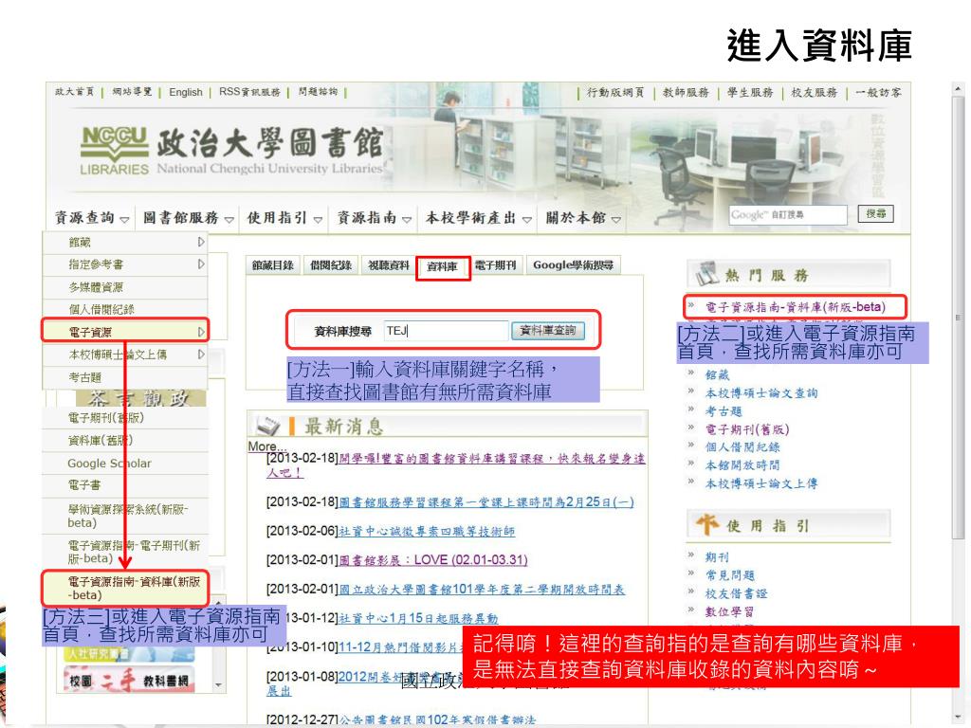Open 政大首頁 top link
Screen dimensions: 971x728
coord(74,92)
